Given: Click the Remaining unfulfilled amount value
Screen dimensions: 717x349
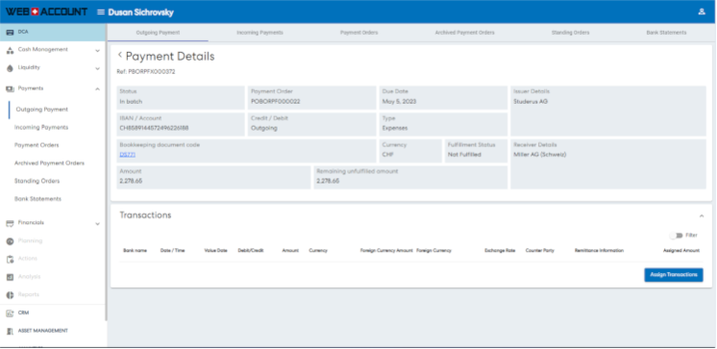Looking at the screenshot, I should click(x=328, y=182).
